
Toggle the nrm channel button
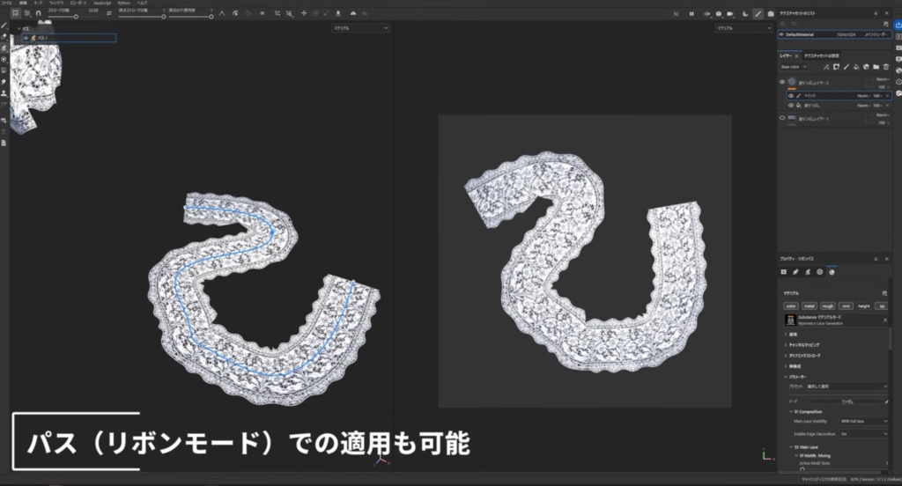(x=846, y=306)
